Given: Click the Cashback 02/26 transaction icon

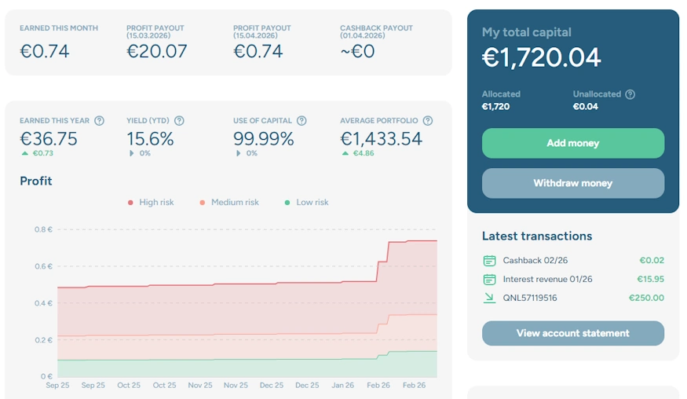Looking at the screenshot, I should pos(490,261).
